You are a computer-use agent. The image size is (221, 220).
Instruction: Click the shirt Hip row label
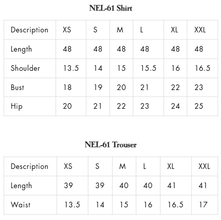17,106
